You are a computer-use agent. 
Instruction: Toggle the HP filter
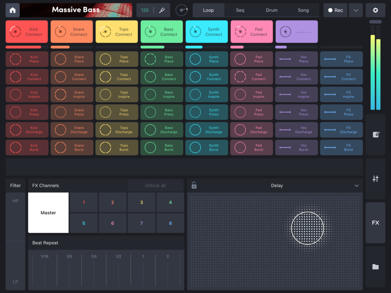pyautogui.click(x=15, y=201)
